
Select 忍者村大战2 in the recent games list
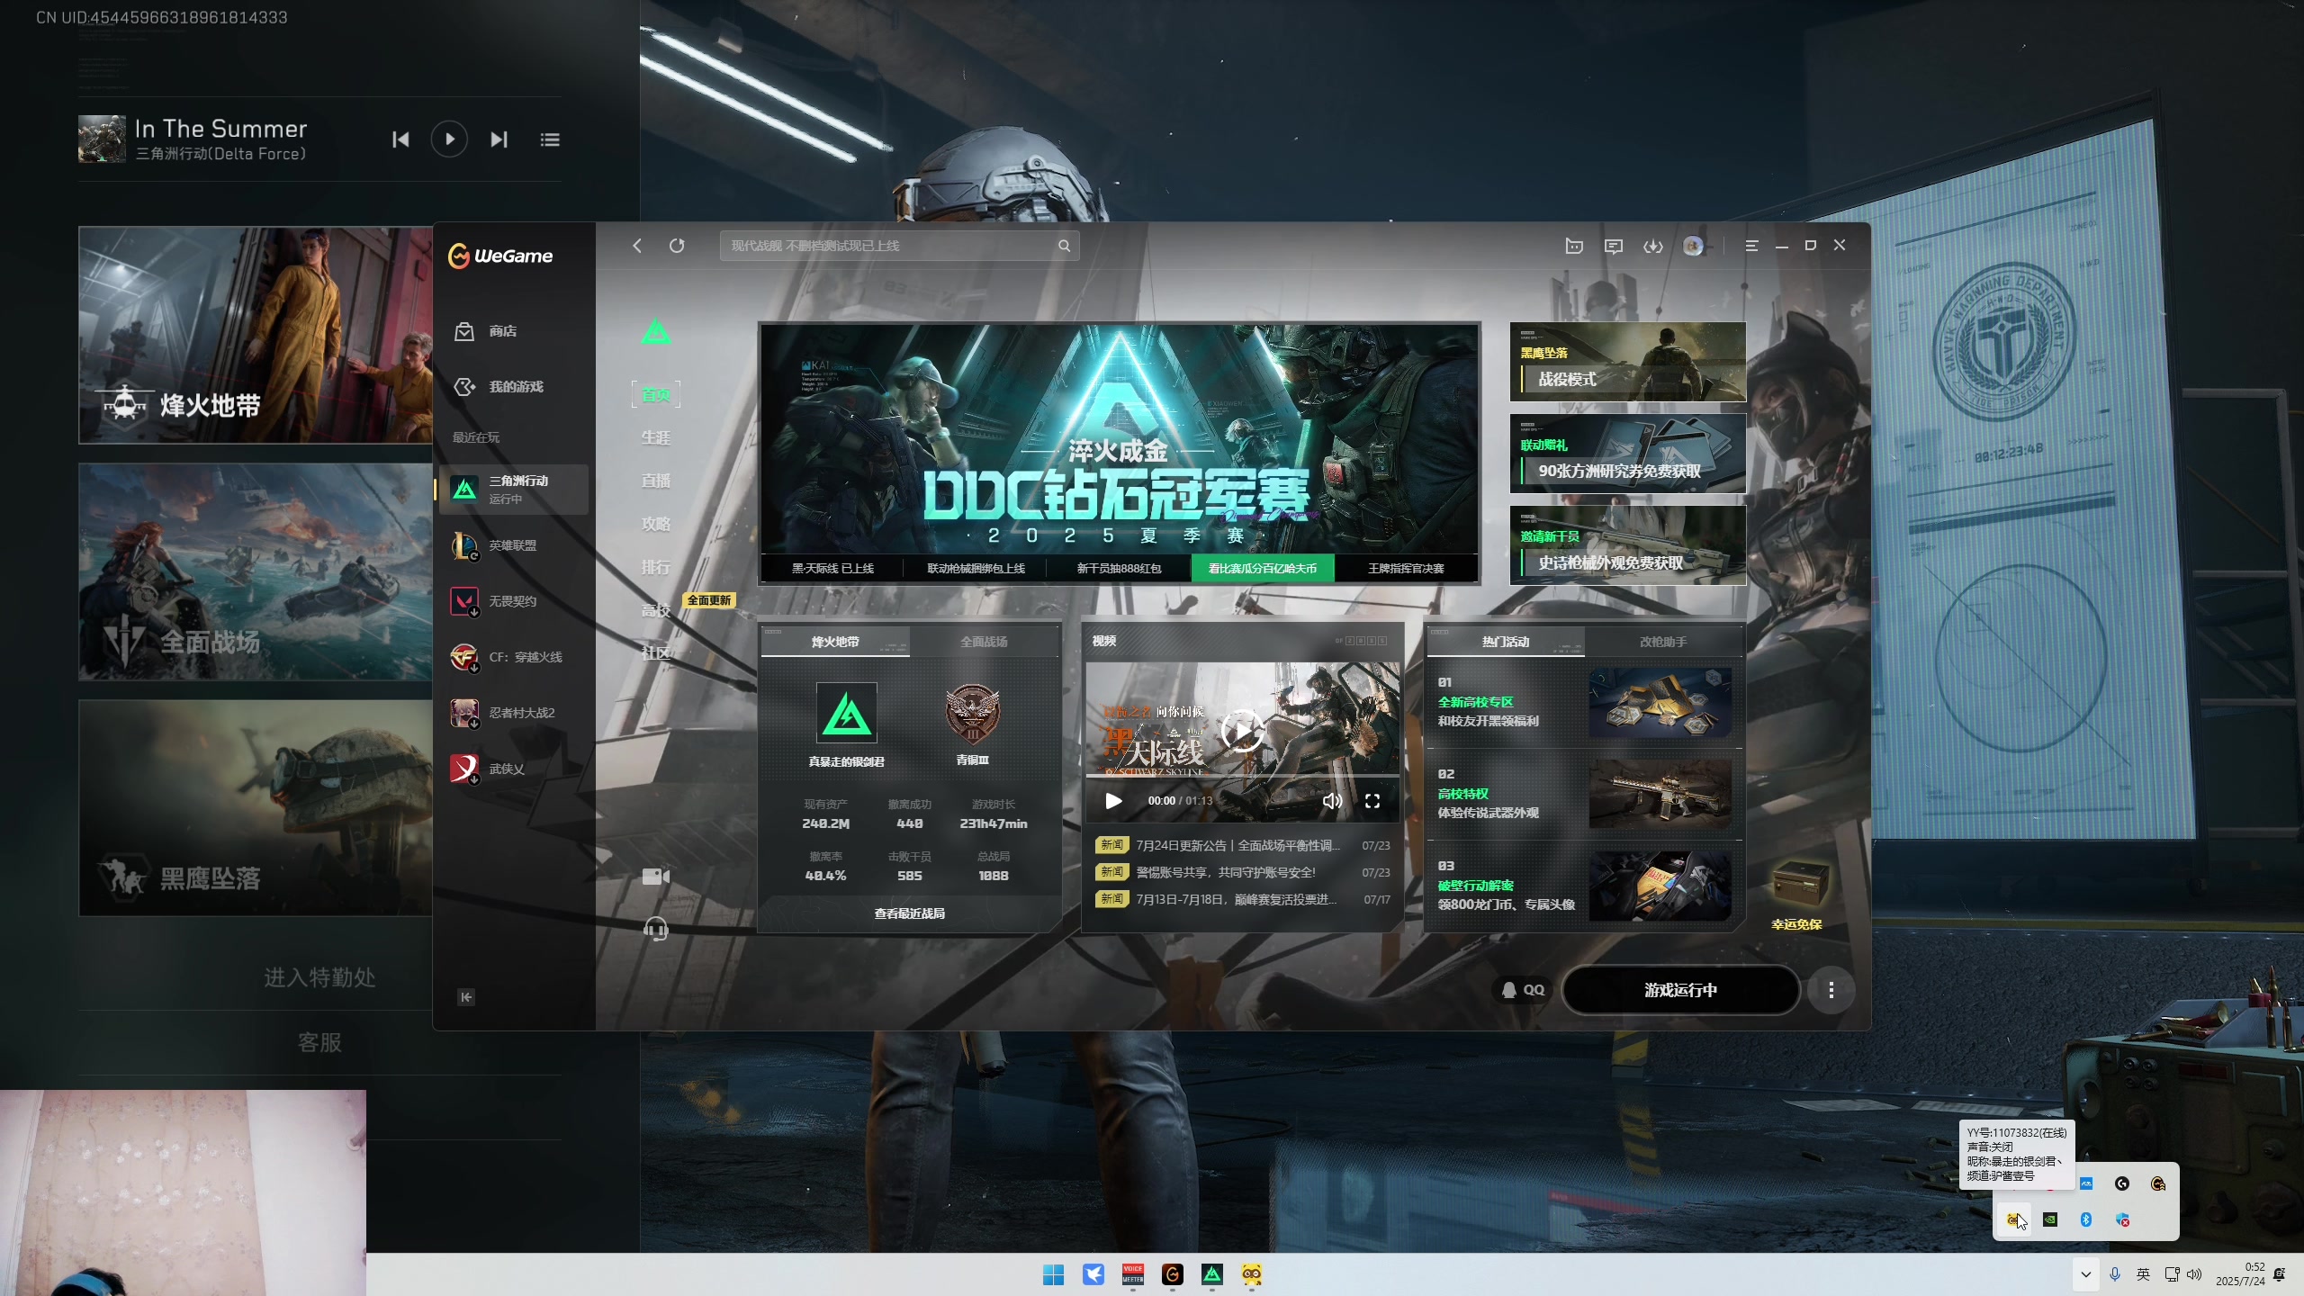pyautogui.click(x=513, y=713)
